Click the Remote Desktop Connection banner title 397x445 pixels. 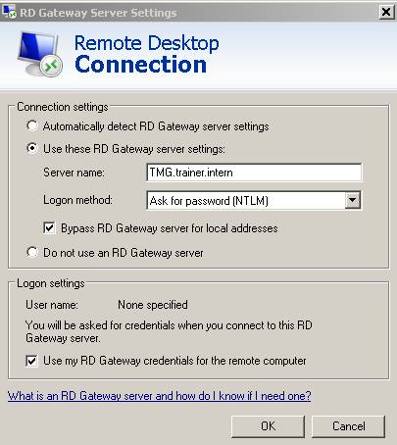point(146,54)
